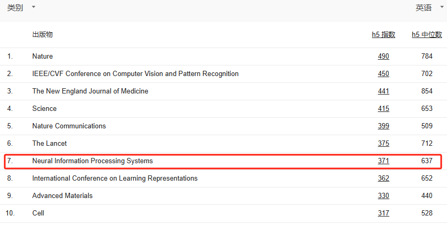Click the Nature publication name
Screen dimensions: 447x225
click(x=42, y=57)
